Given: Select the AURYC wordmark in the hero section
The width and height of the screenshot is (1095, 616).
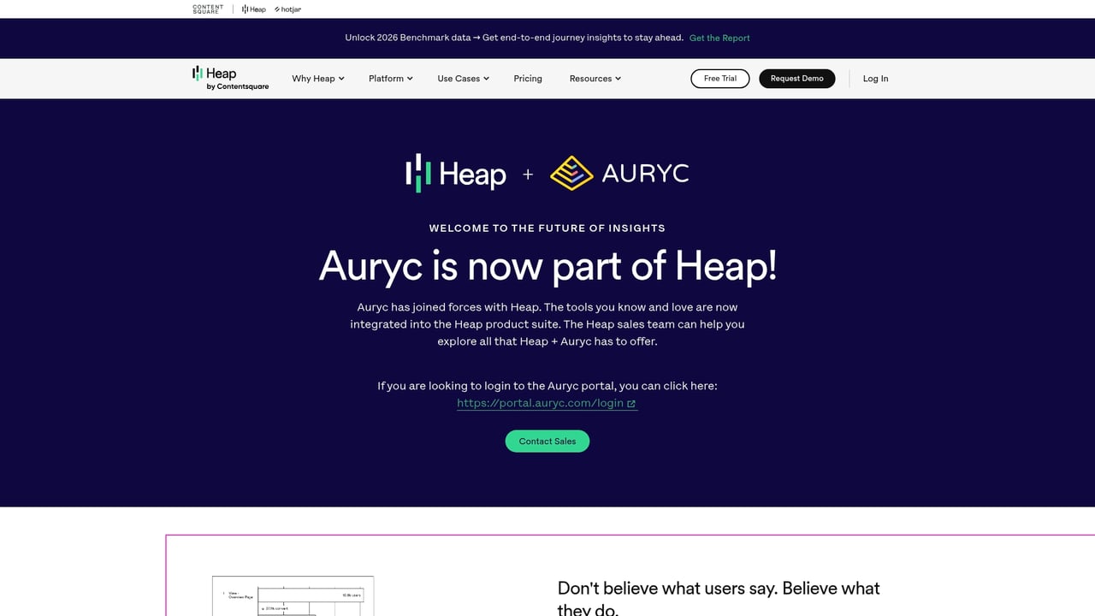Looking at the screenshot, I should pyautogui.click(x=644, y=173).
